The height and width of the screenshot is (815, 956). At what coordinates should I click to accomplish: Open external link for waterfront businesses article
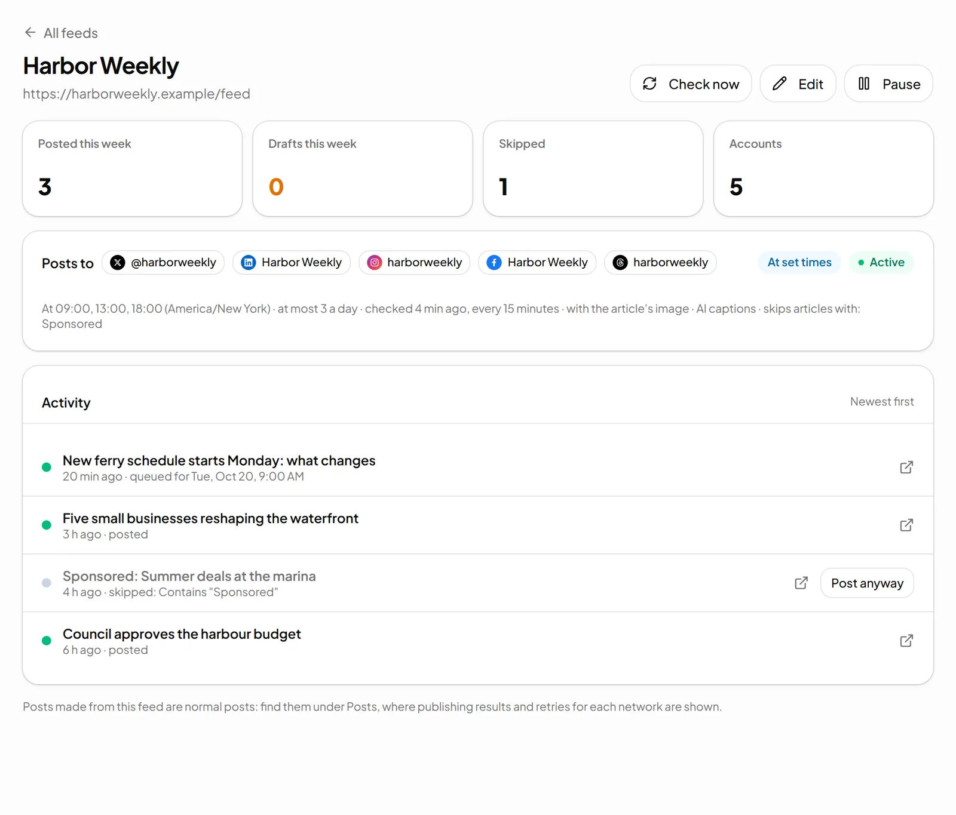906,525
